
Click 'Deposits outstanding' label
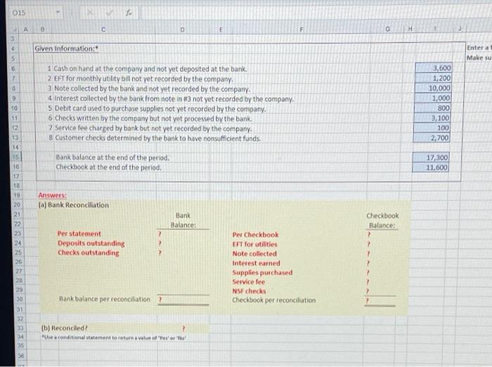coord(91,243)
